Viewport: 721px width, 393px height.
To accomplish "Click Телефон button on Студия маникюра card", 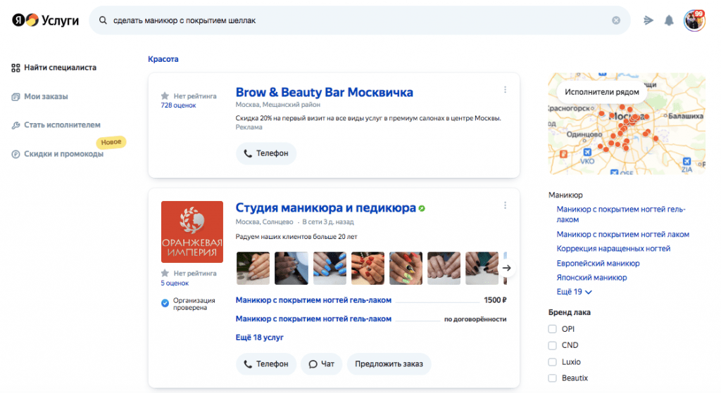I will click(x=266, y=364).
